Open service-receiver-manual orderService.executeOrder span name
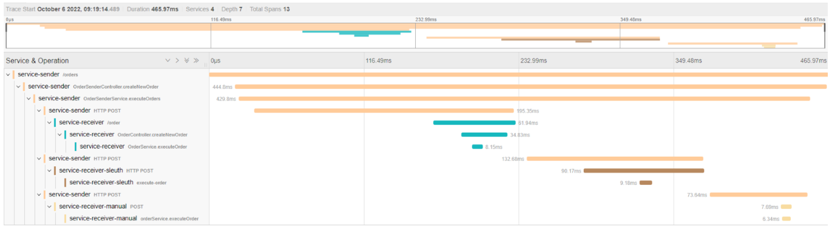The image size is (838, 228). coord(103,218)
